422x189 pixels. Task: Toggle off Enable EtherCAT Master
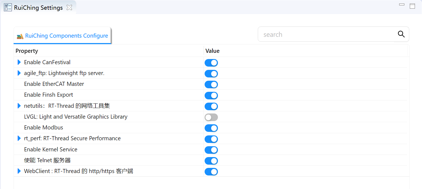coord(211,84)
